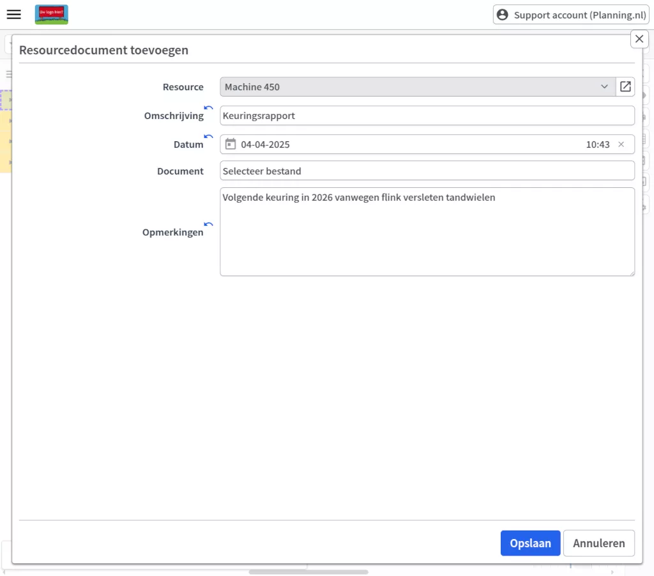Reset the Opmerkingen field change
Screen dimensions: 654x576
coord(208,224)
